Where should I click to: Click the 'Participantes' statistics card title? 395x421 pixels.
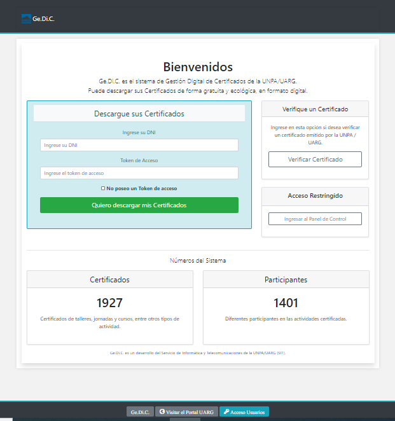(286, 279)
